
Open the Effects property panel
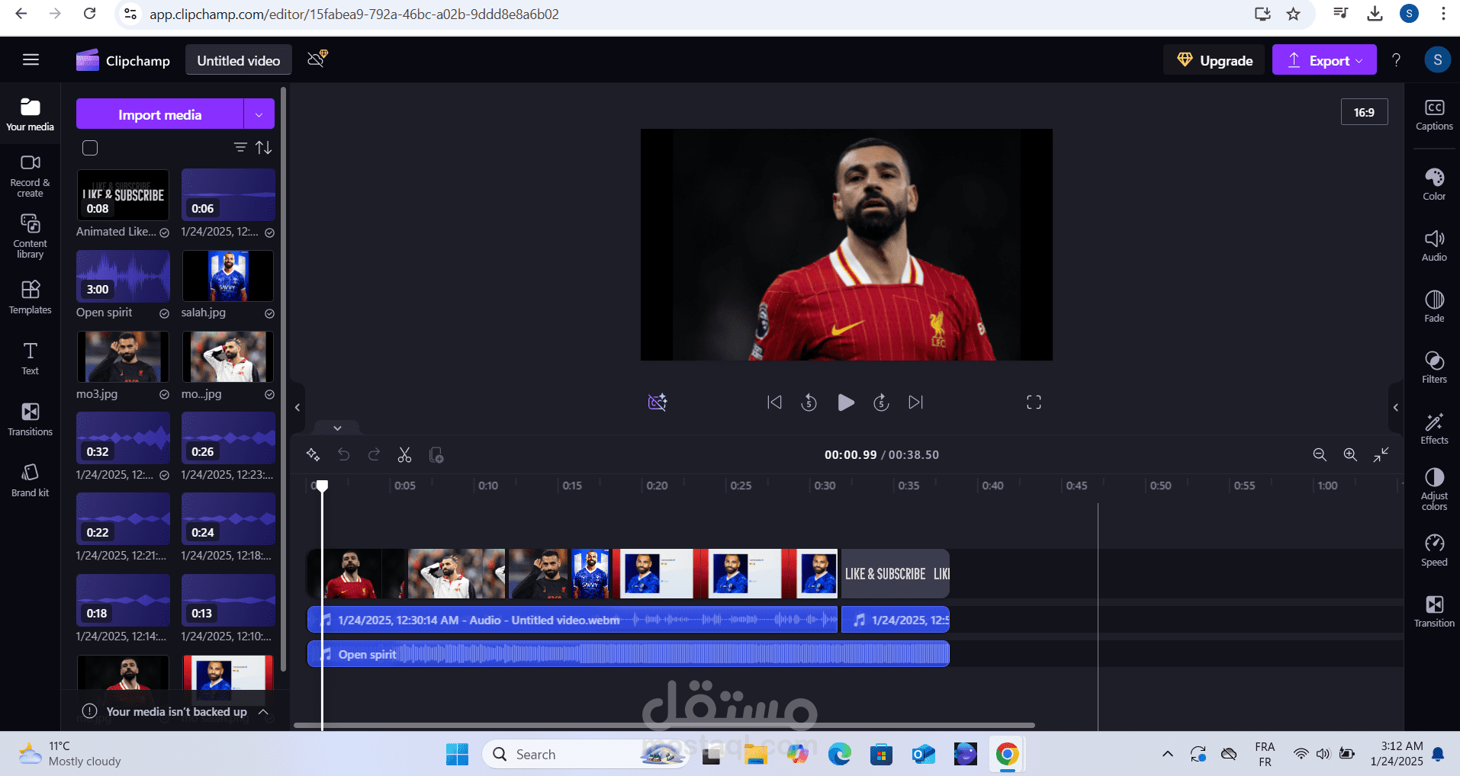[1434, 428]
